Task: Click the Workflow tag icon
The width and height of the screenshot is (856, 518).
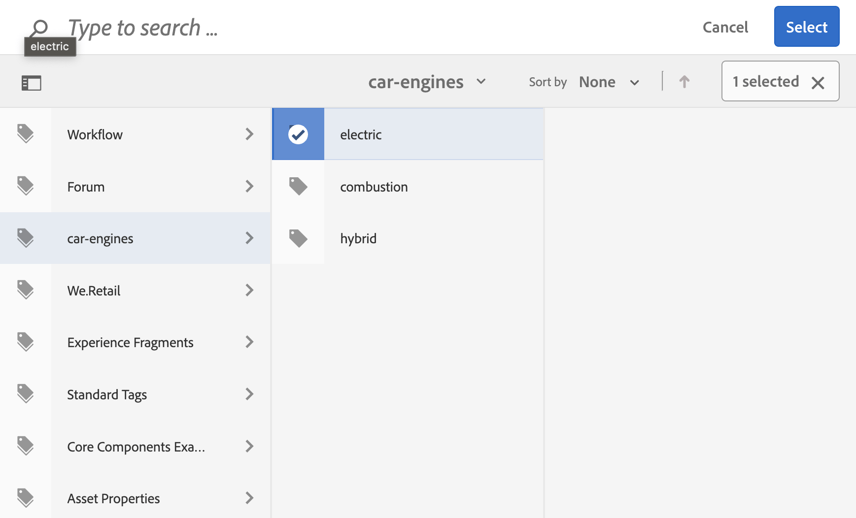Action: (26, 134)
